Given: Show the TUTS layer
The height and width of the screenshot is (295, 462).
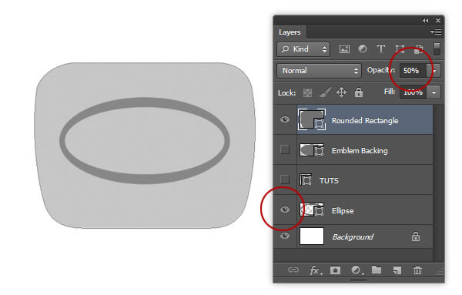Looking at the screenshot, I should click(x=285, y=179).
